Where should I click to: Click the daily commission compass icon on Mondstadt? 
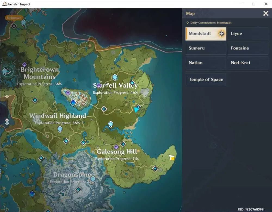[x=221, y=34]
